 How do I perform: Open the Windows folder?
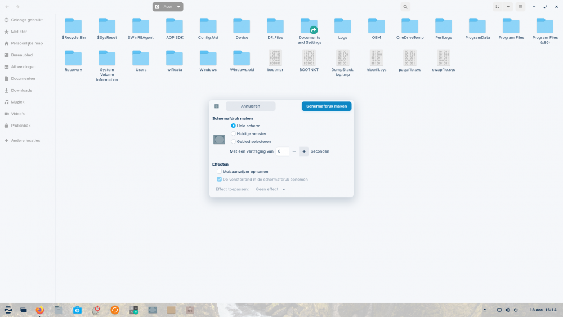208,61
